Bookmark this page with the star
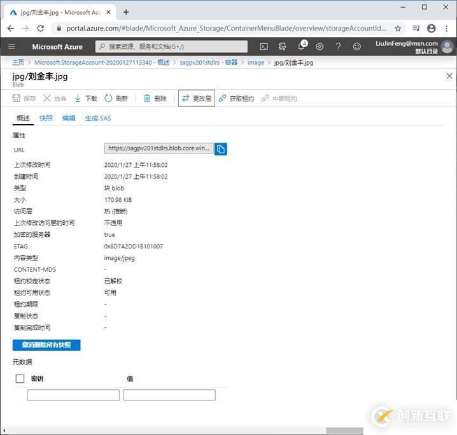Viewport: 457px width, 435px height. click(398, 28)
